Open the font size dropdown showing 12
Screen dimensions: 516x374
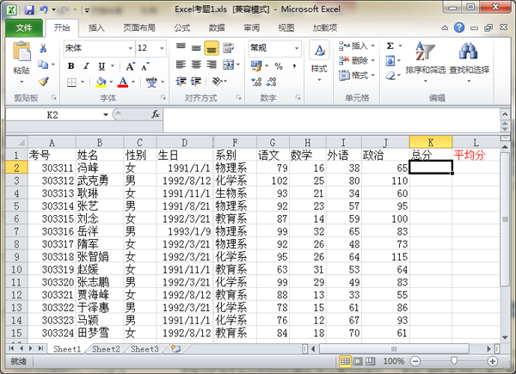tap(163, 48)
